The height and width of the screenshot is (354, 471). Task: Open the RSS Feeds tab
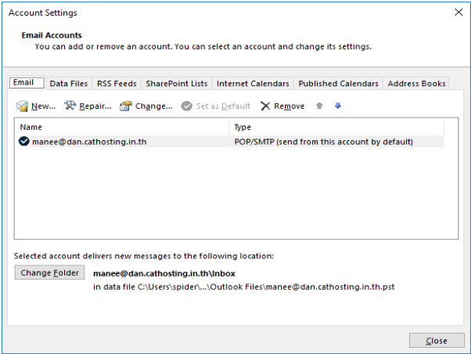(x=117, y=84)
